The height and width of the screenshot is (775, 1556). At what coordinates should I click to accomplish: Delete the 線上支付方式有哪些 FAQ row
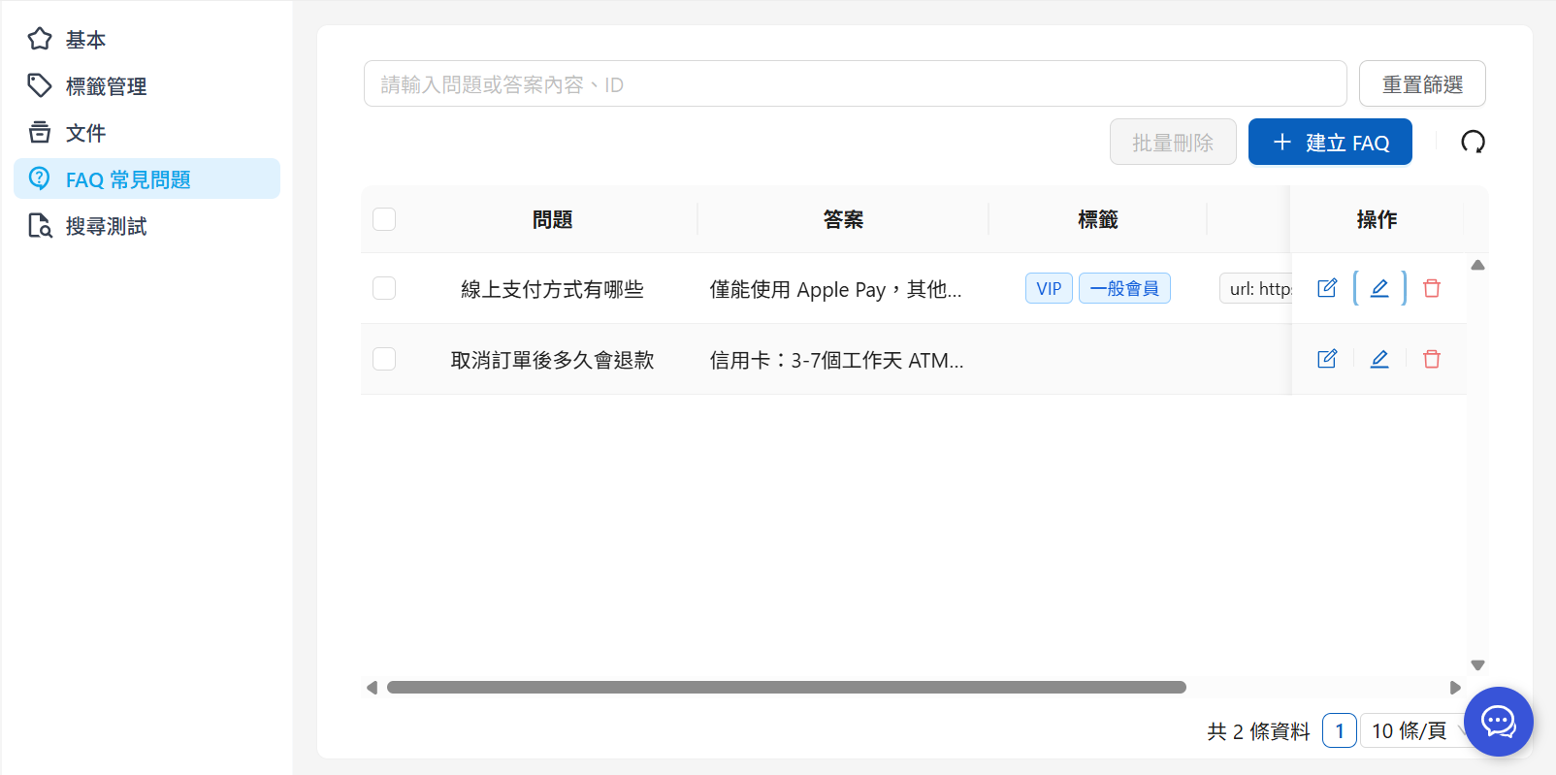tap(1431, 288)
